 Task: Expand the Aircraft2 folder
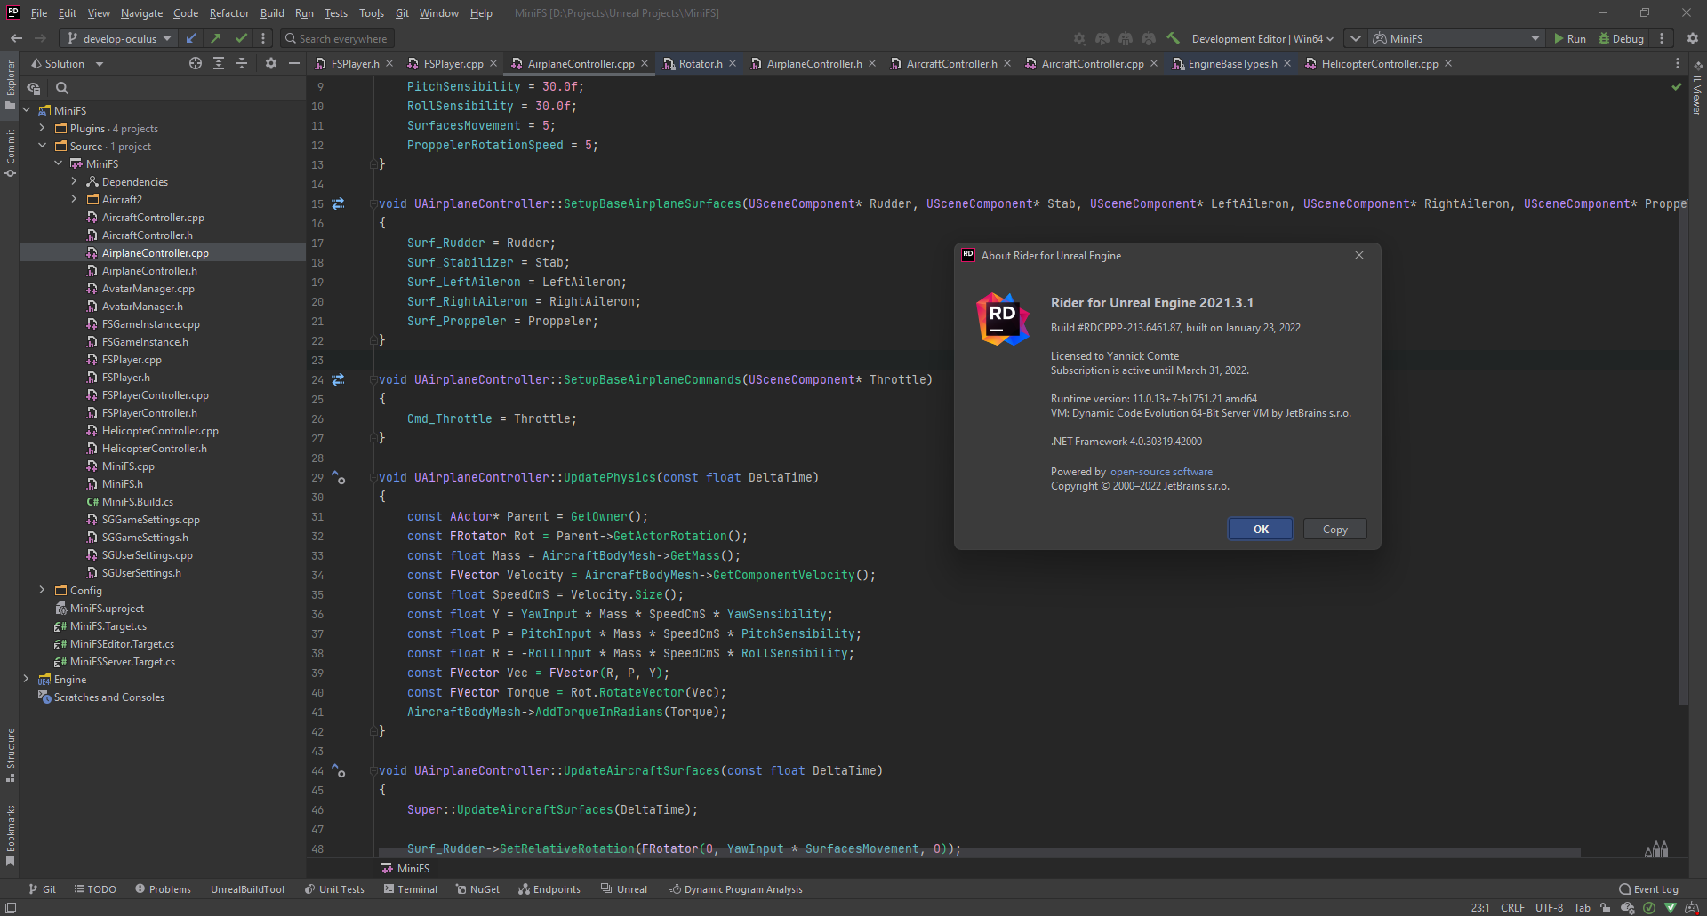(74, 199)
